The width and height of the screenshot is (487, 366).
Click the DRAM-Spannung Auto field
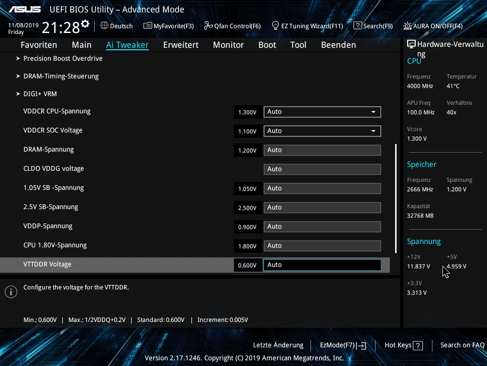click(x=322, y=150)
